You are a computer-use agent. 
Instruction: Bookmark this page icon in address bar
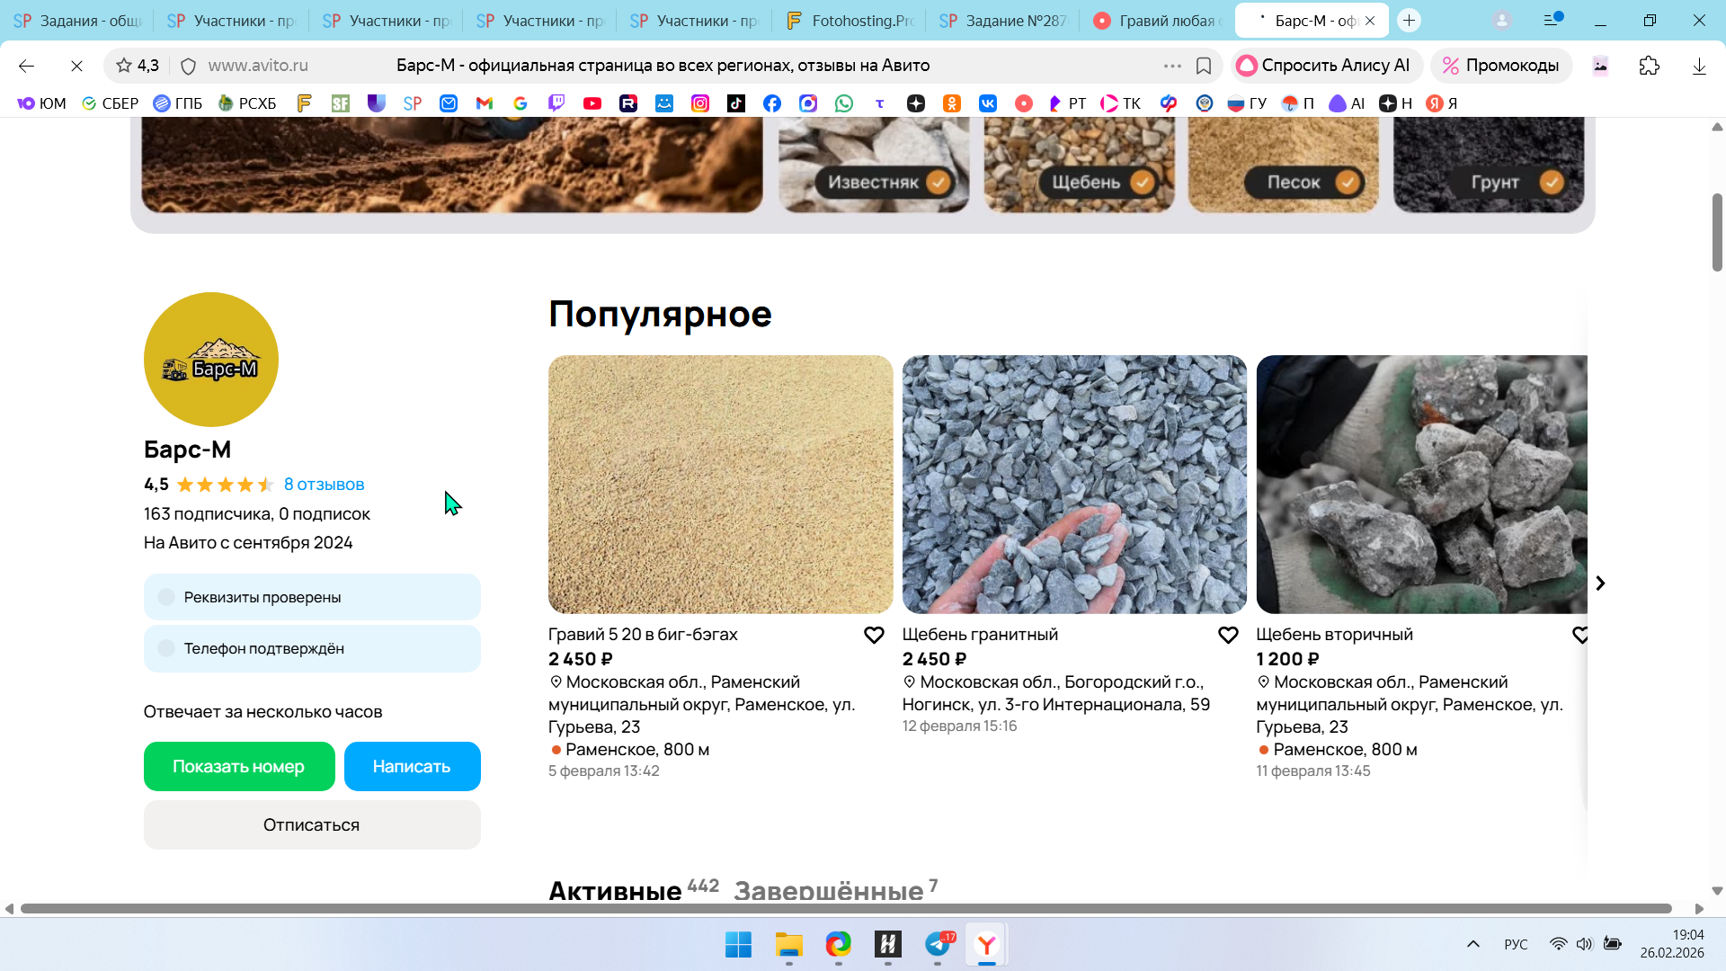tap(1204, 66)
